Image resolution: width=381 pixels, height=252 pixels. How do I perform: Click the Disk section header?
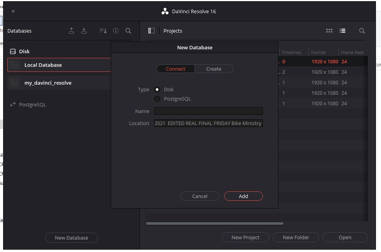coord(24,51)
